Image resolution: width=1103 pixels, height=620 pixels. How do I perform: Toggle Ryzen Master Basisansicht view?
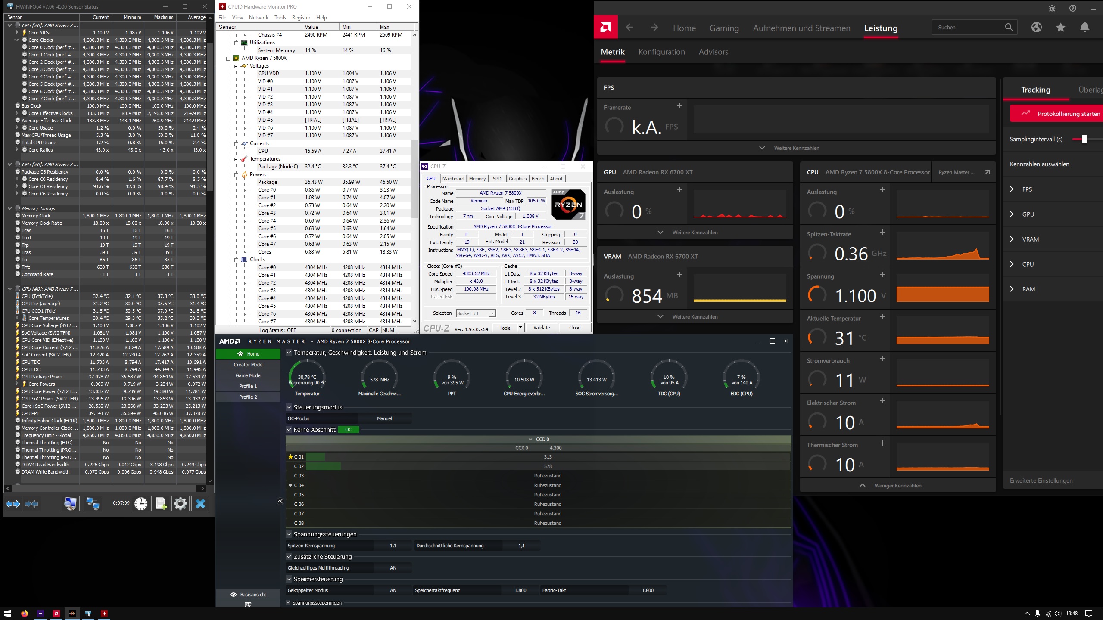pyautogui.click(x=248, y=595)
